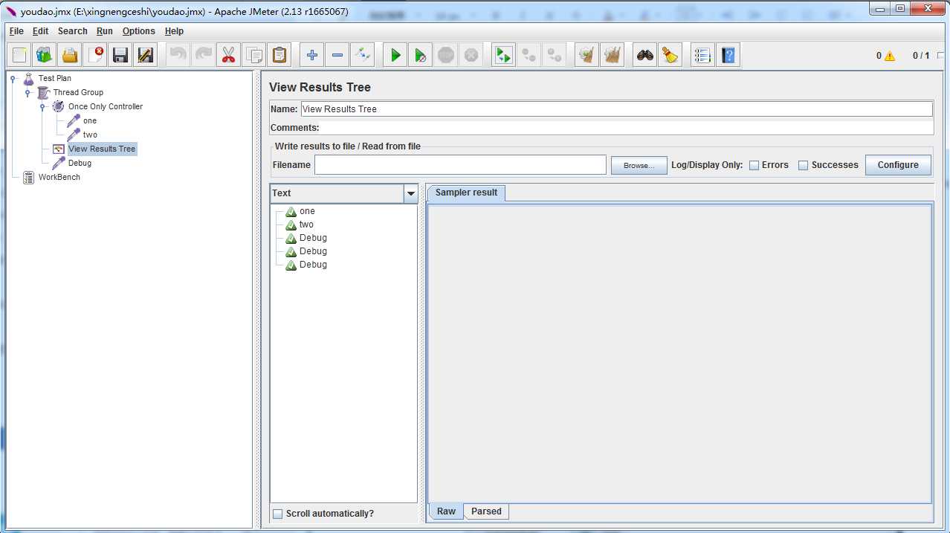Collapse the Thread Group tree node
950x533 pixels.
(x=28, y=93)
